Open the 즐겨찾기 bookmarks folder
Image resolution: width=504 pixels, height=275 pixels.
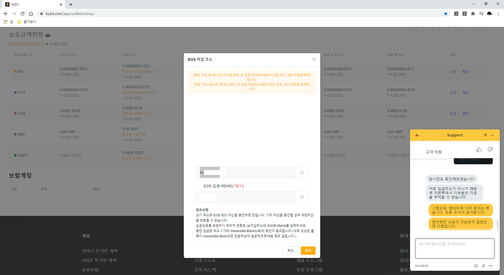pos(27,22)
